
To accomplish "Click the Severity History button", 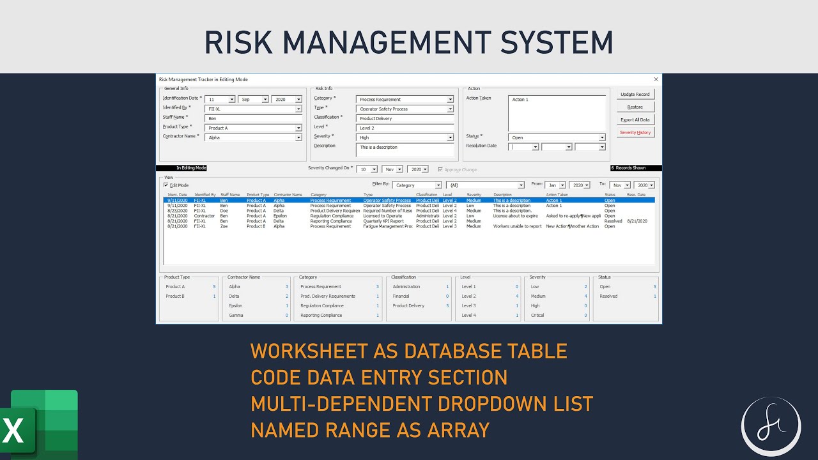I will (635, 133).
